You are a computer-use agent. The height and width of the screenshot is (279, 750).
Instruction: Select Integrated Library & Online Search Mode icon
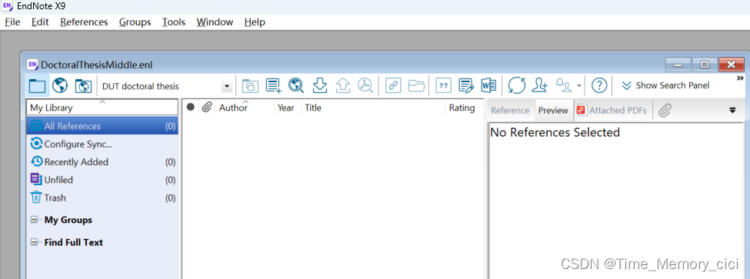83,86
